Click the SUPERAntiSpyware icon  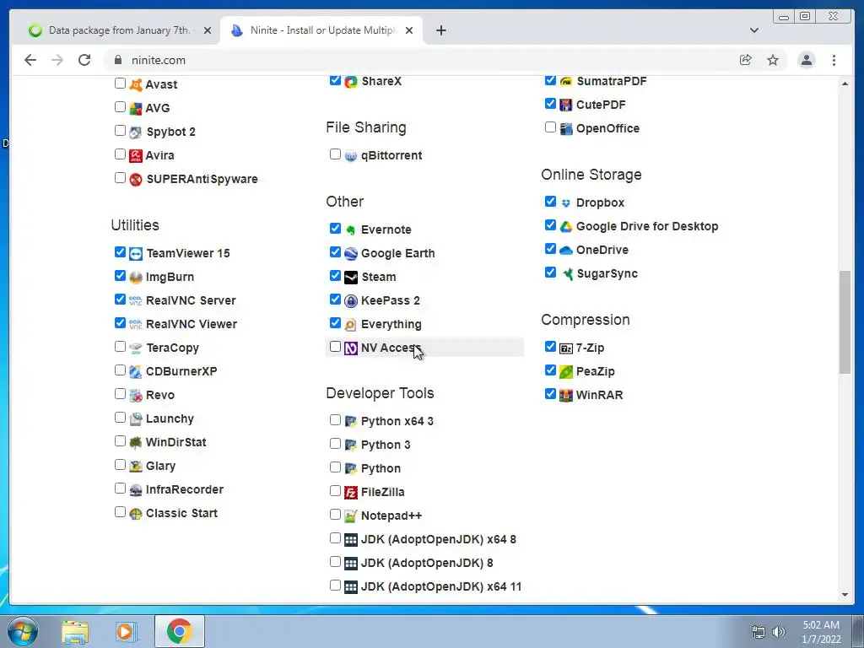tap(136, 180)
